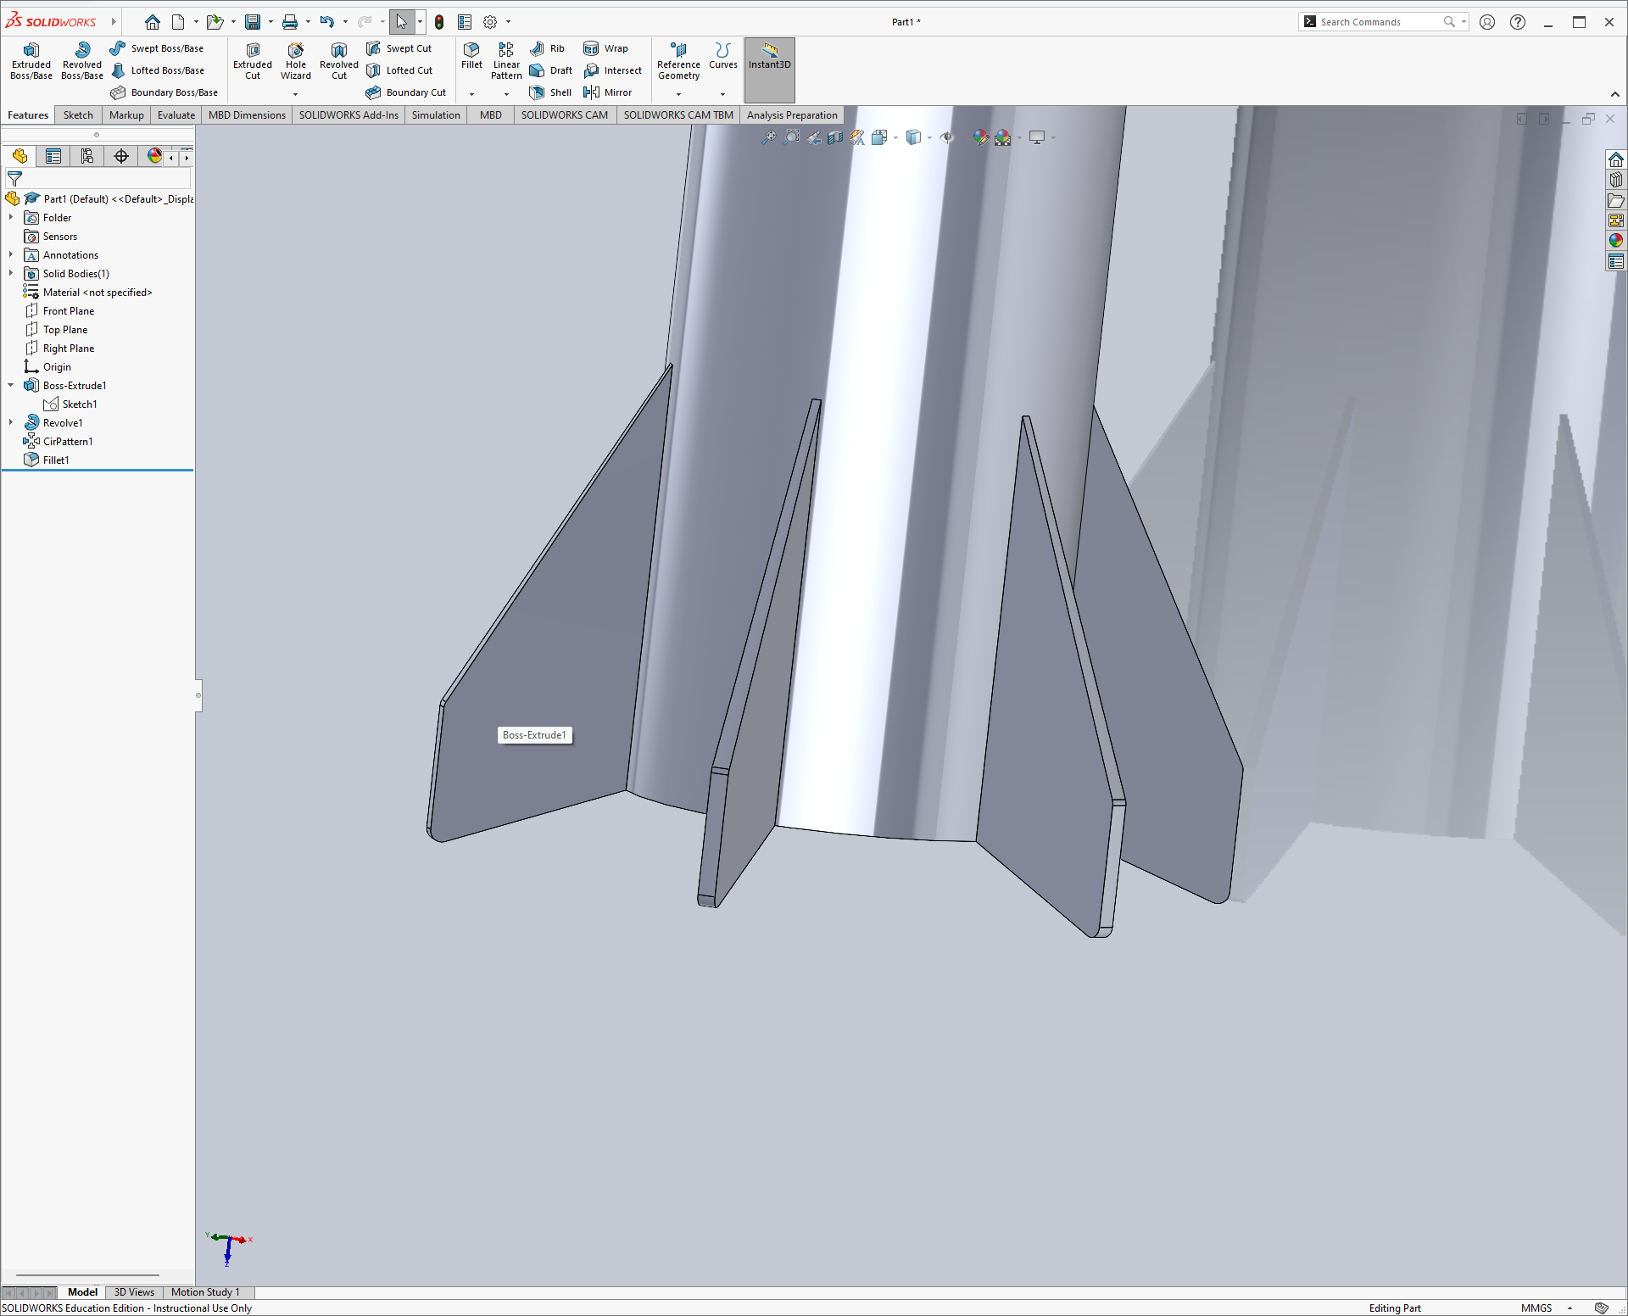Open the Hole Wizard tool
1628x1316 pixels.
tap(296, 61)
